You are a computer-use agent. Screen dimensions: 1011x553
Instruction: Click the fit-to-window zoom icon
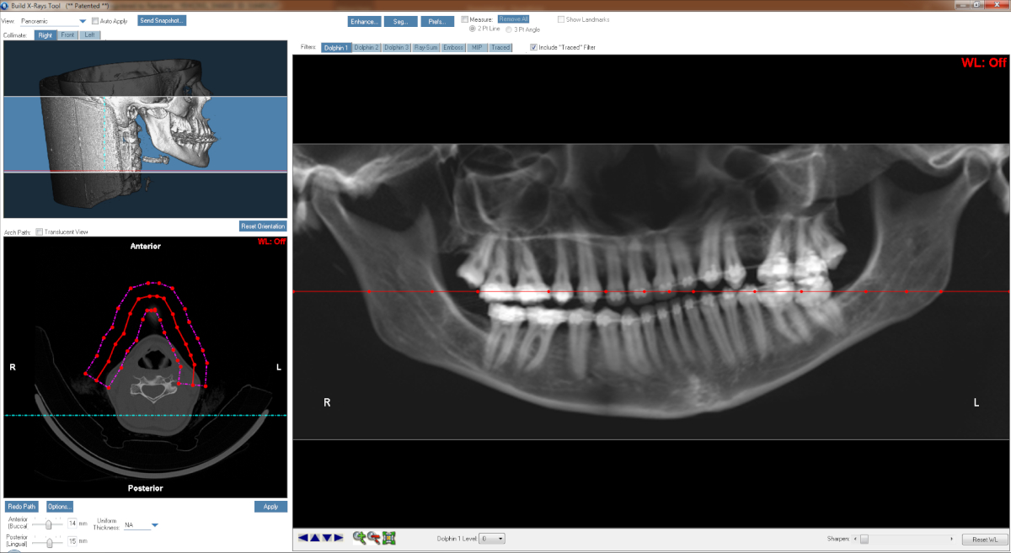pyautogui.click(x=388, y=538)
